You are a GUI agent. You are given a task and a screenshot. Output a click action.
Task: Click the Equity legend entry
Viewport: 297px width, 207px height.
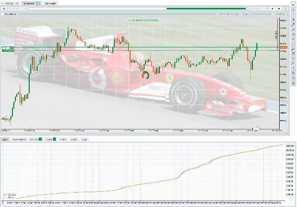pyautogui.click(x=9, y=198)
